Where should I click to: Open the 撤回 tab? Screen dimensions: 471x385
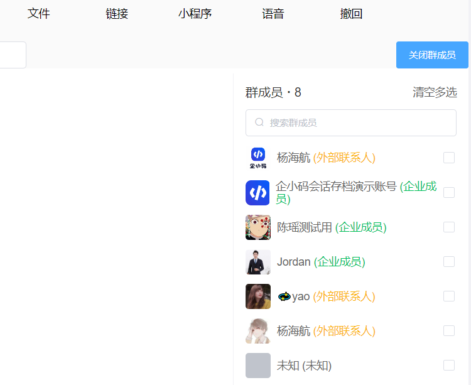coord(351,14)
